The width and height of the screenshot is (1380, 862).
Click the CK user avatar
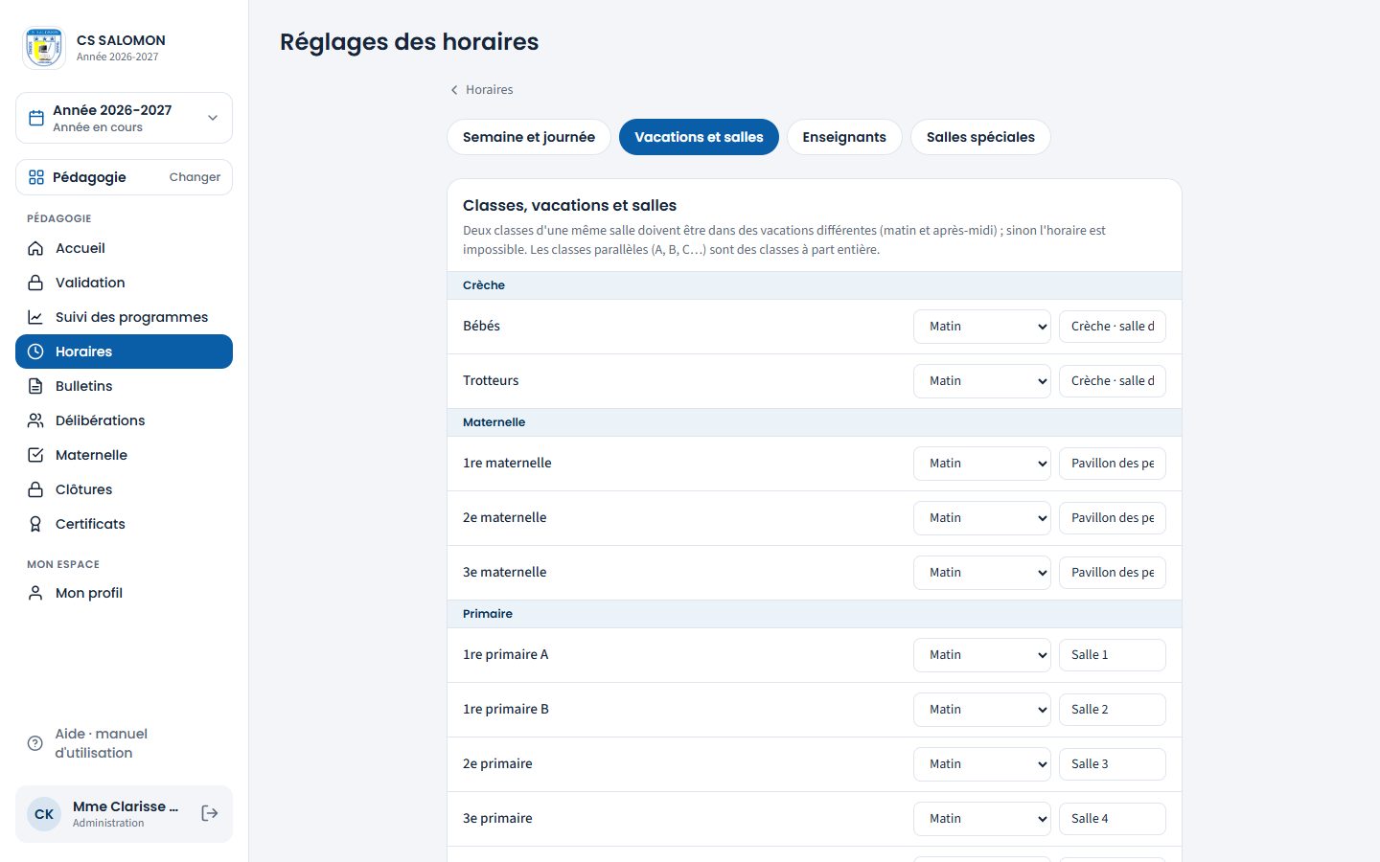(x=44, y=814)
